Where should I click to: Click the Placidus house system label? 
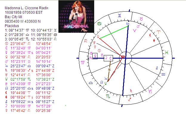coord(12,26)
